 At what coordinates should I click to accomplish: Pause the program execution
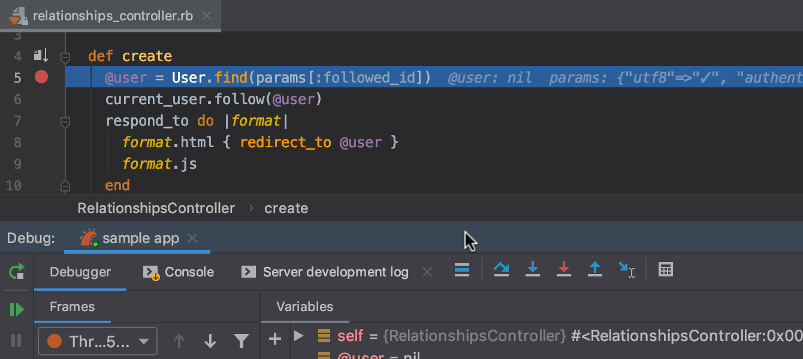[x=17, y=340]
